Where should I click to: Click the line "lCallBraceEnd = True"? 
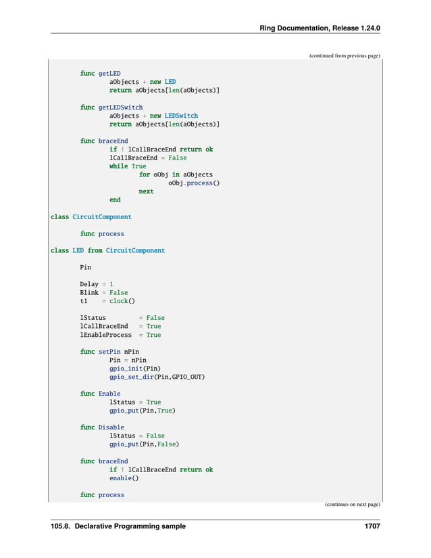120,326
